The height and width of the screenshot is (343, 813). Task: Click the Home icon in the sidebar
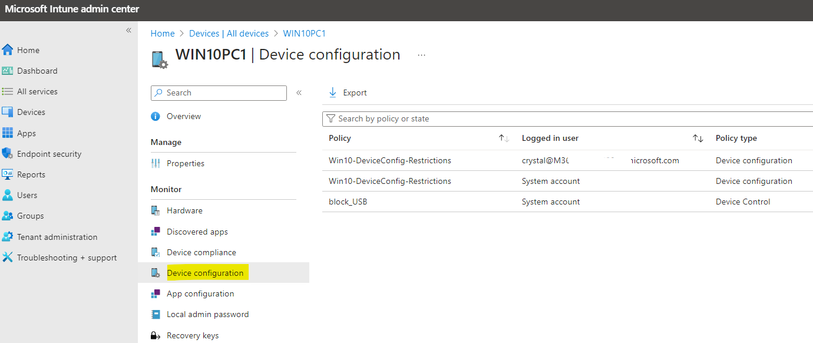pyautogui.click(x=7, y=50)
